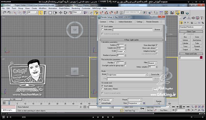Viewport: 206px width, 120px height.
Task: Toggle the Angle Snap icon
Action: (106, 13)
